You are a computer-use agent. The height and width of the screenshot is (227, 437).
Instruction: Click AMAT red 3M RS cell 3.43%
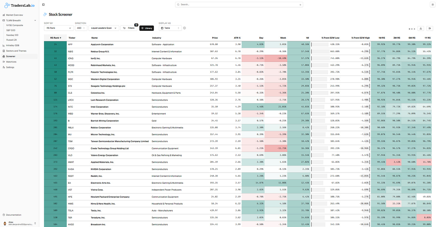tap(393, 162)
